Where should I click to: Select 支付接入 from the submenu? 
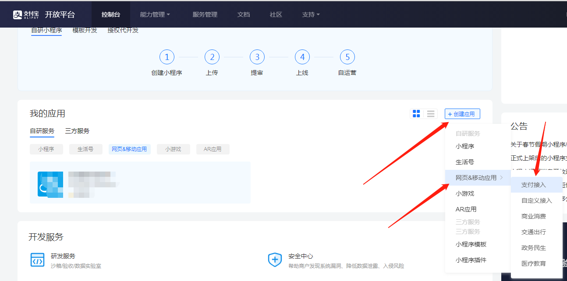(x=533, y=185)
